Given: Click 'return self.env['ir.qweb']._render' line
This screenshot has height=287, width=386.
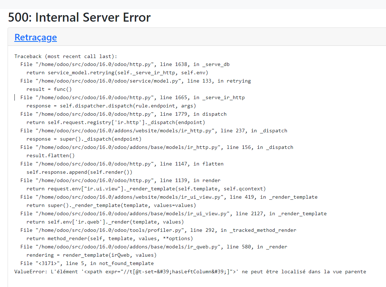Looking at the screenshot, I should point(105,222).
